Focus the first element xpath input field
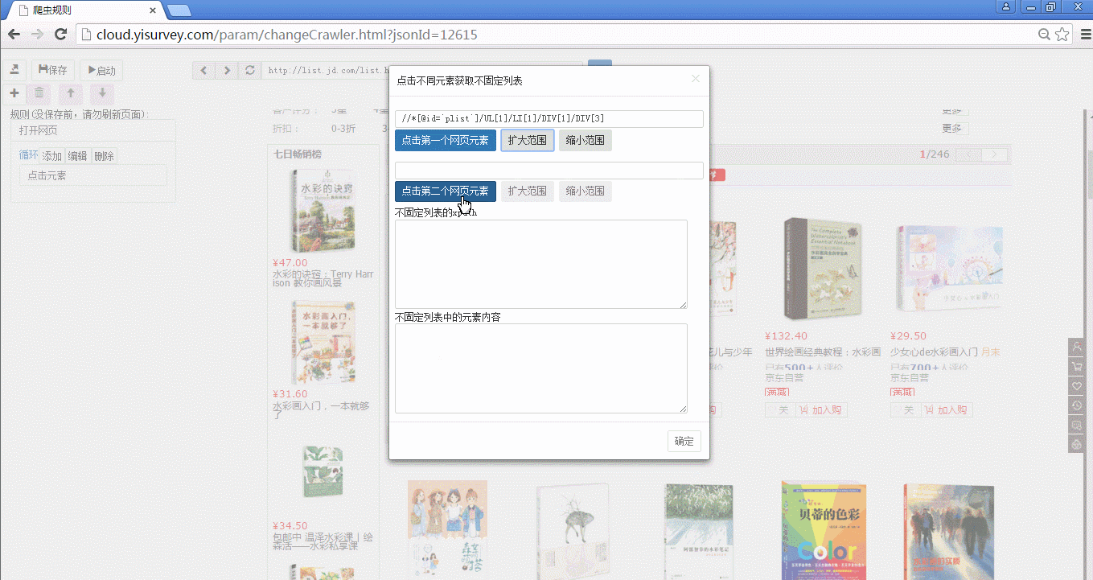Viewport: 1093px width, 580px height. 549,118
